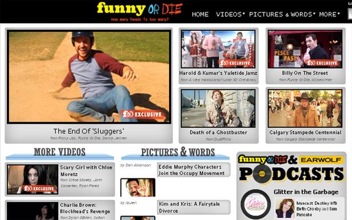Click credits under Scary Girl with Chloe Moretz
Screen dimensions: 352x220
point(82,183)
